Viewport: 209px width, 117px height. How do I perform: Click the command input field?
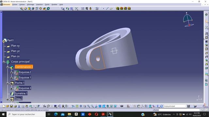coord(180,110)
